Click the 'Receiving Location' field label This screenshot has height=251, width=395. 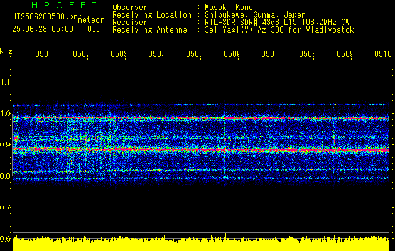tap(152, 15)
